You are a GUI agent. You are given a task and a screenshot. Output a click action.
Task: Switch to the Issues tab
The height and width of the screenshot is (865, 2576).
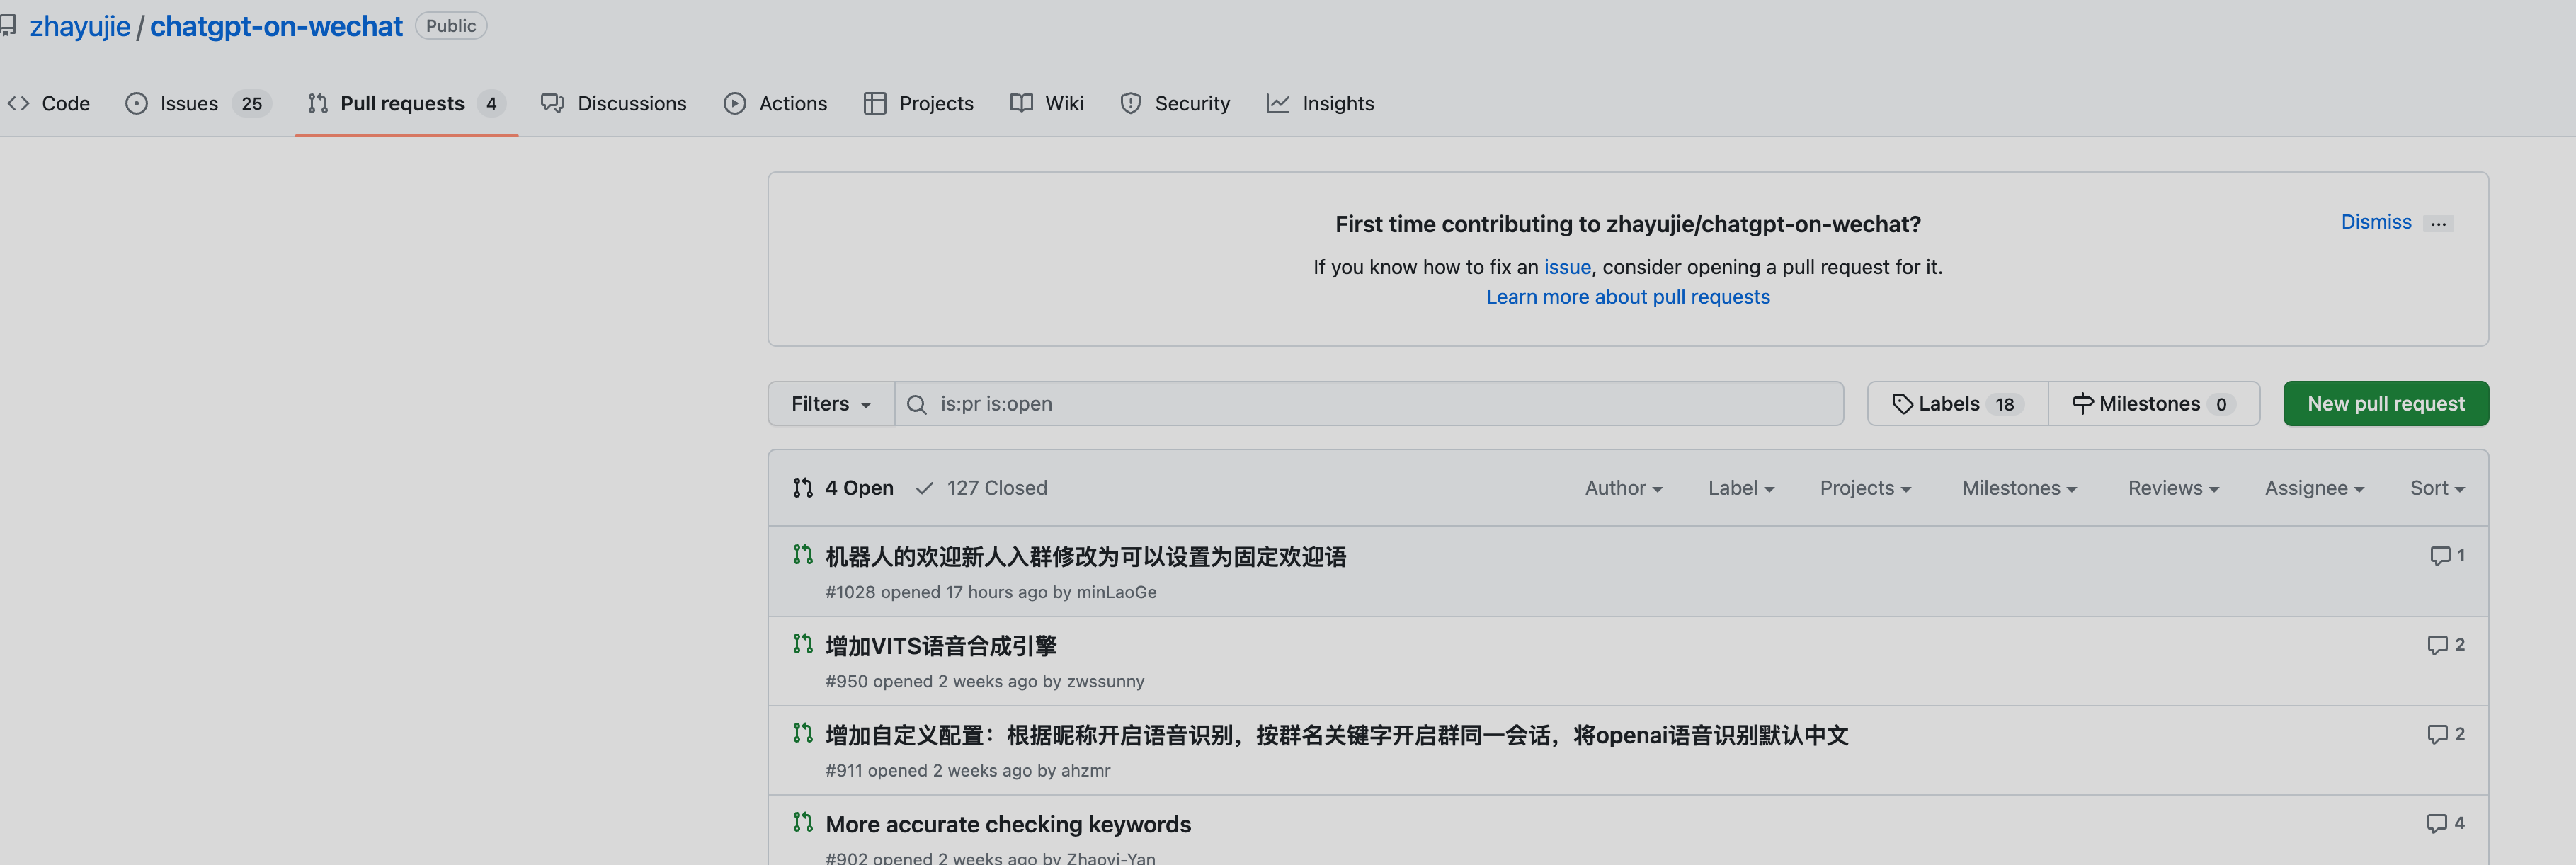189,103
